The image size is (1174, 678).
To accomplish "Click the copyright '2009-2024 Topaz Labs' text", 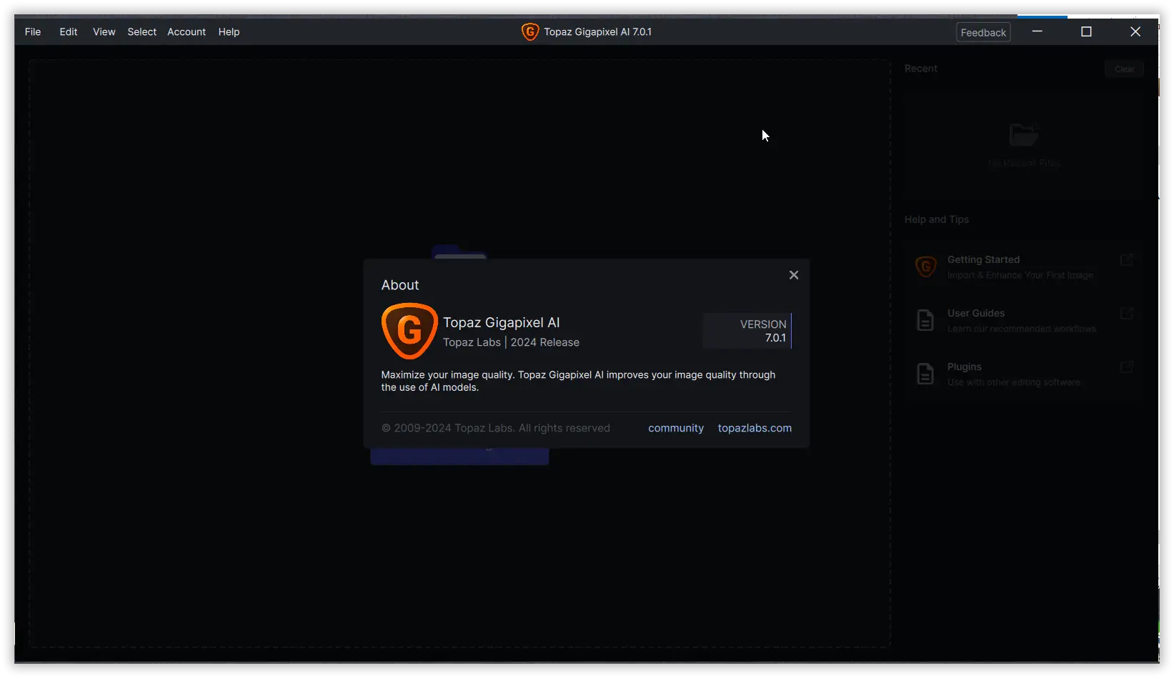I will (x=495, y=428).
